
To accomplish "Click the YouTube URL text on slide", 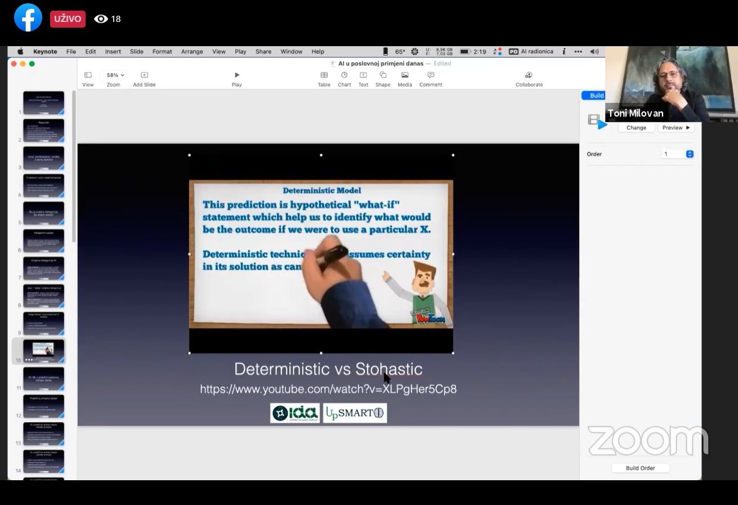I will (328, 389).
